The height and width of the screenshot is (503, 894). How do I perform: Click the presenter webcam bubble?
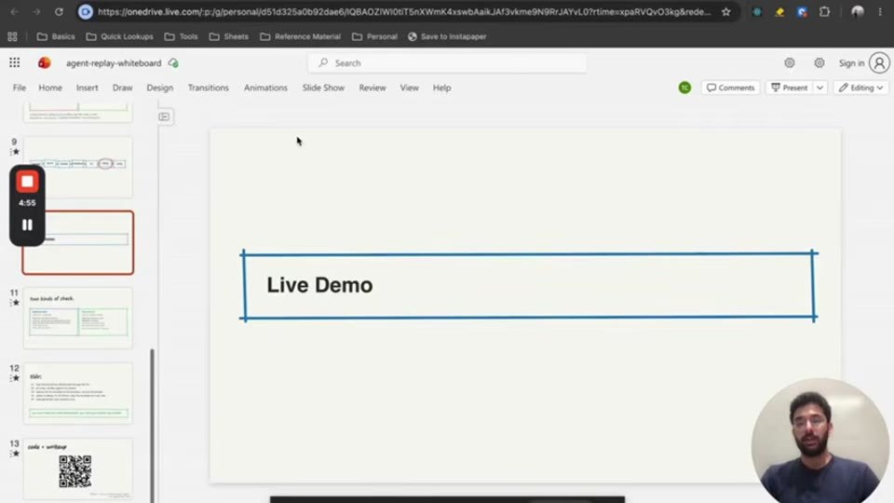(x=819, y=441)
